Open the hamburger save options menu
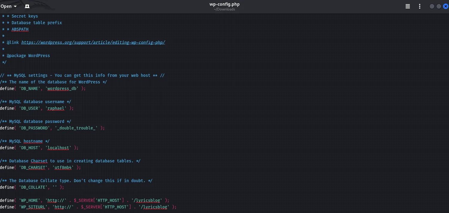 (x=407, y=6)
